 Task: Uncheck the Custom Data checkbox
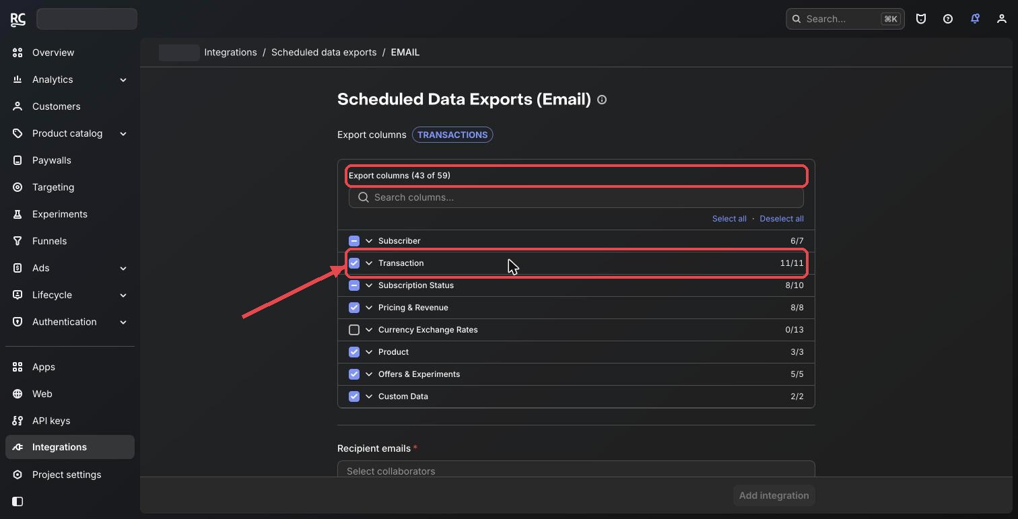pos(354,396)
